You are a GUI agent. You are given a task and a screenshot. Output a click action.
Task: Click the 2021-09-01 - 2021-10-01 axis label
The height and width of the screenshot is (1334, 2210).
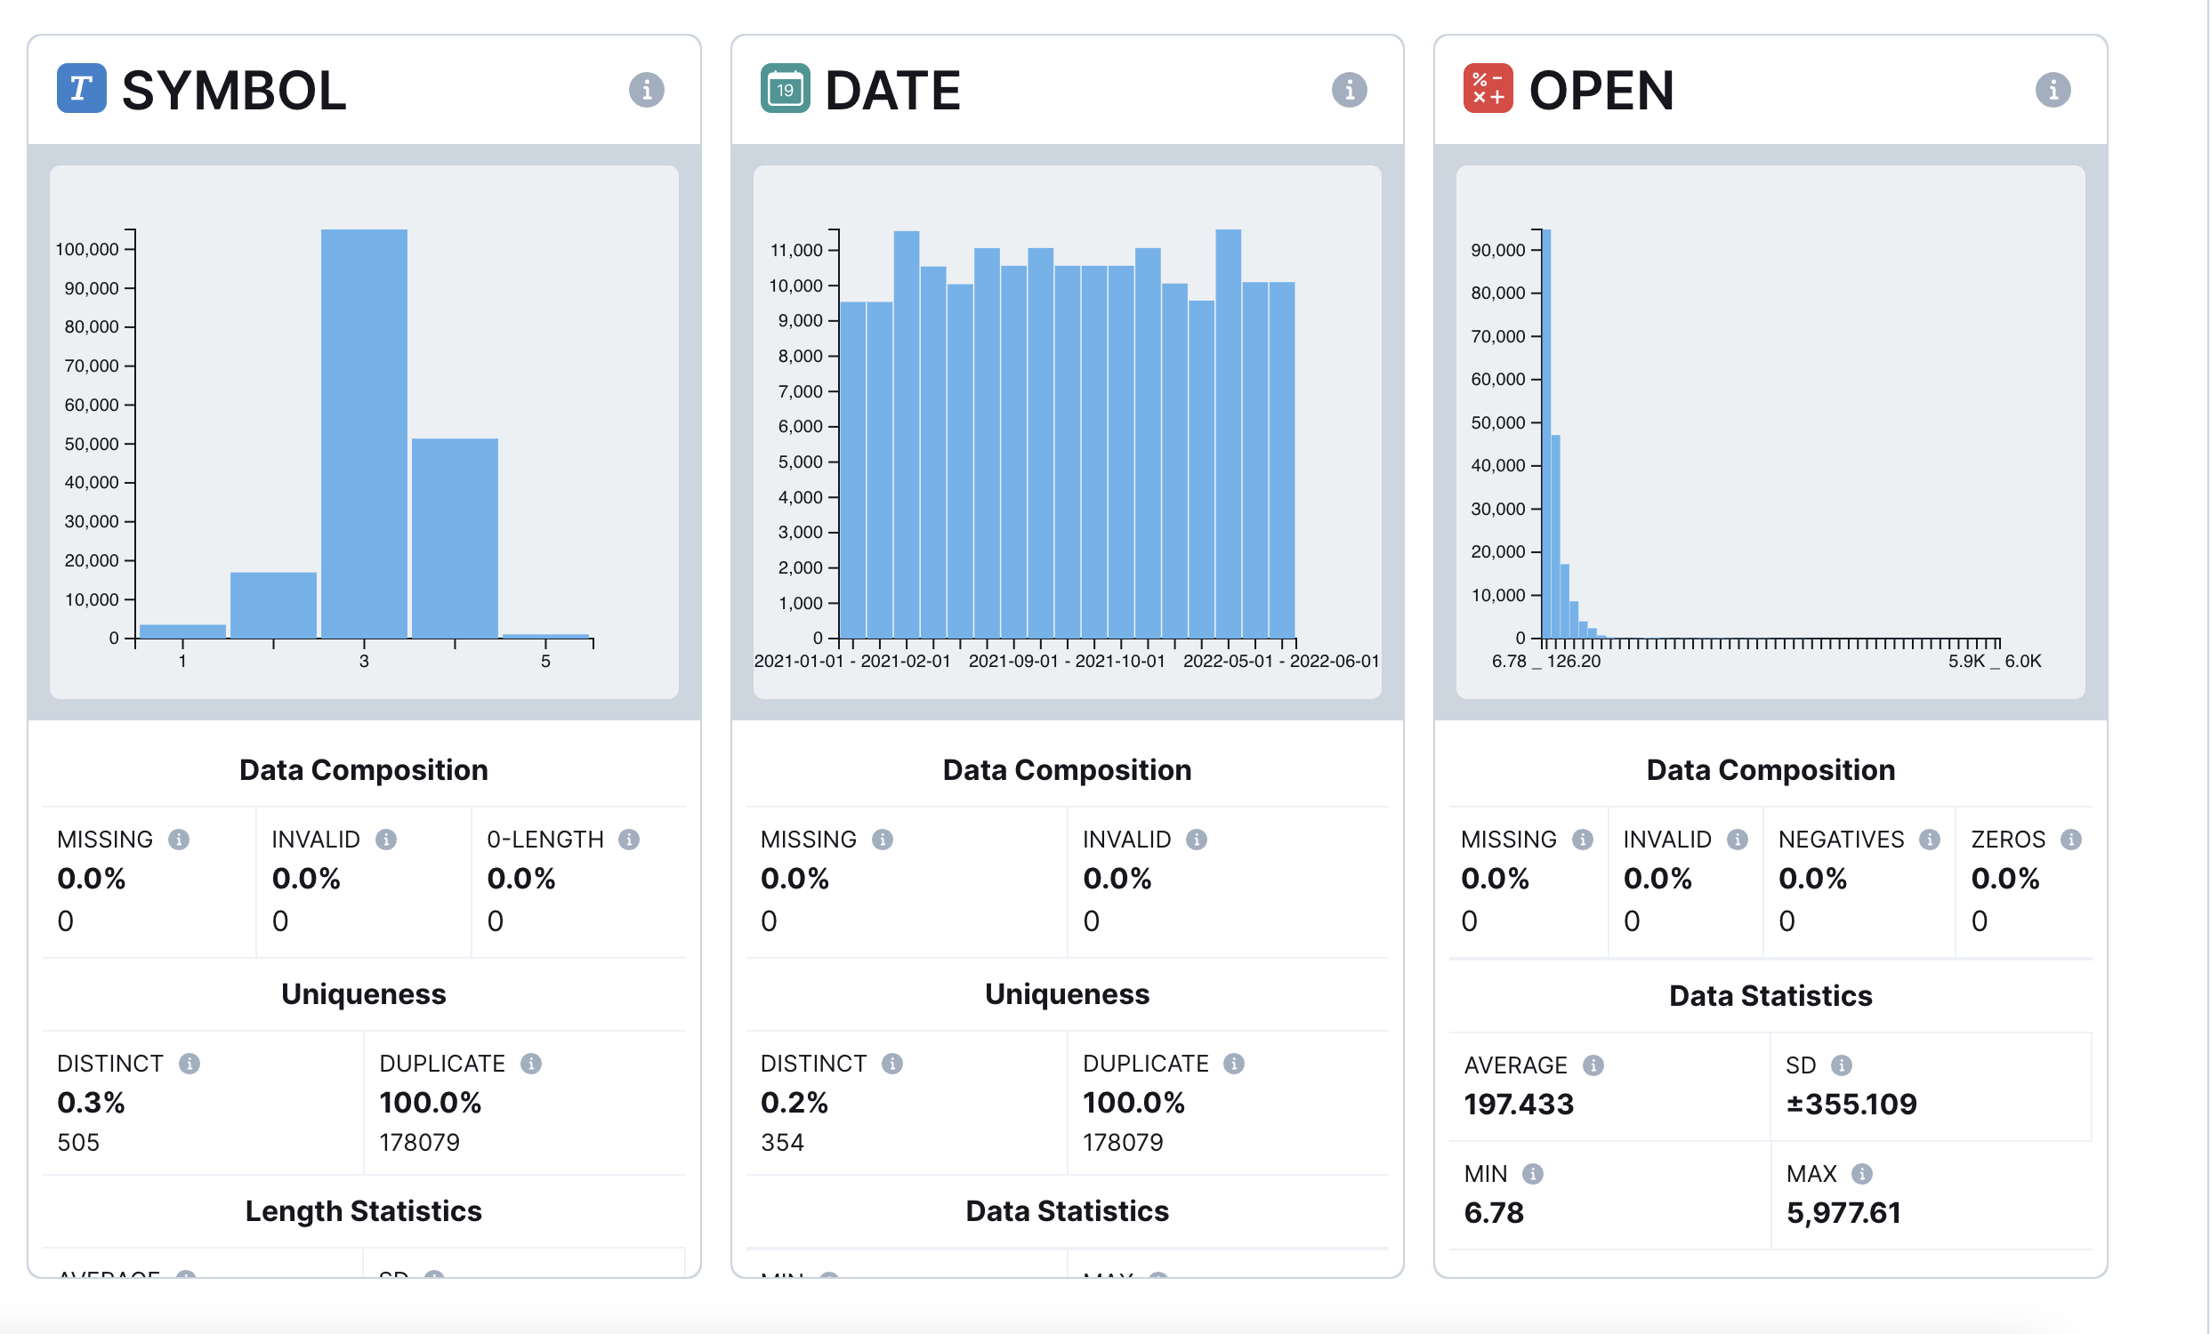(x=1067, y=661)
